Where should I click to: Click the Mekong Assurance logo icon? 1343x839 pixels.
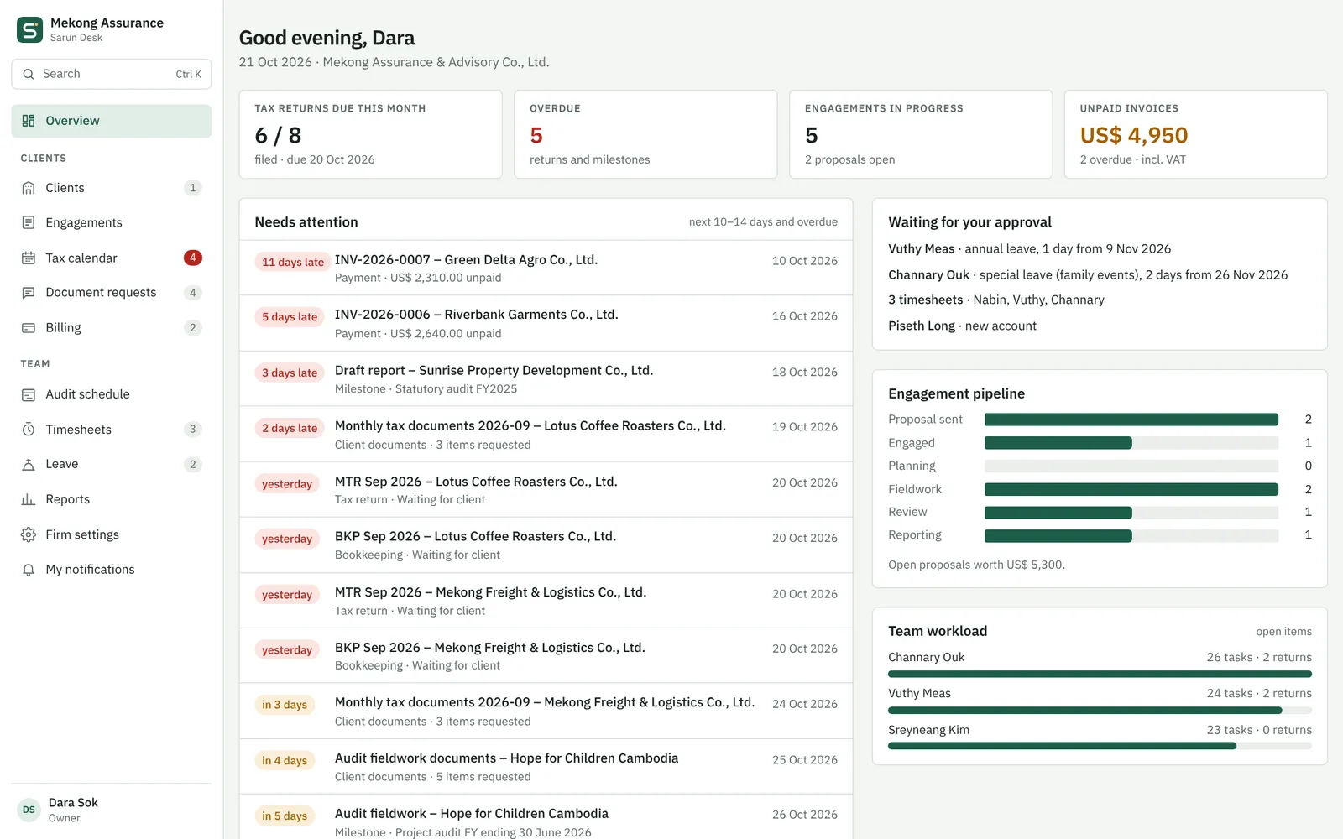pos(29,30)
